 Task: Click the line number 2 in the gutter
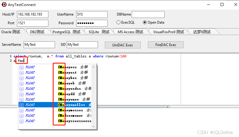(11, 61)
